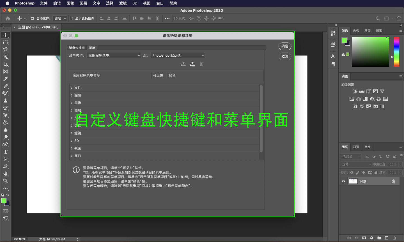Toggle visibility of the 背景 layer
Viewport: 404px width, 242px height.
point(343,181)
